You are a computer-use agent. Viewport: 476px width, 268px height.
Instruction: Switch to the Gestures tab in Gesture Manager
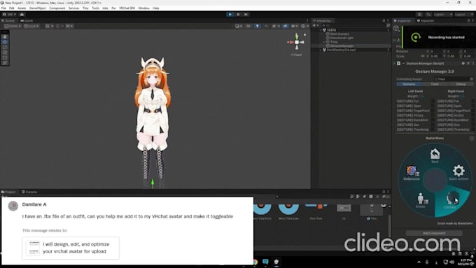click(x=409, y=84)
